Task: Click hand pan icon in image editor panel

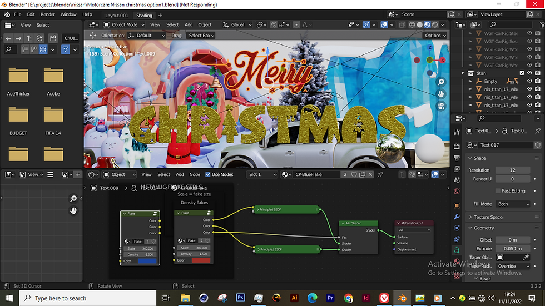Action: tap(73, 210)
